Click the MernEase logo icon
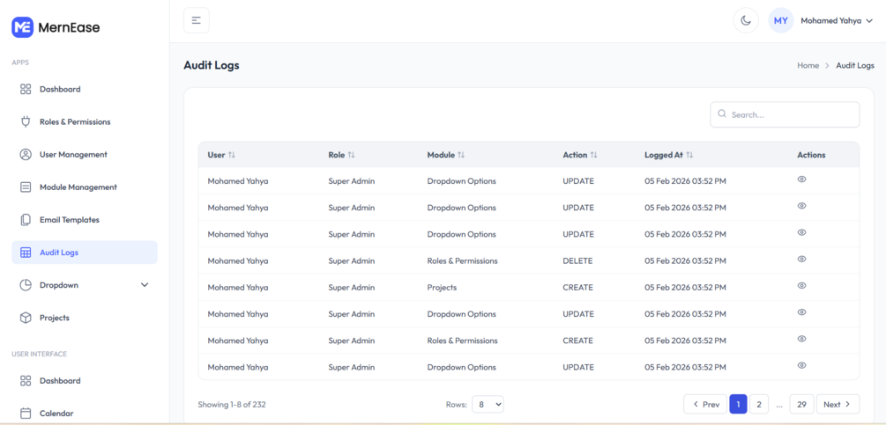886x425 pixels. coord(23,27)
